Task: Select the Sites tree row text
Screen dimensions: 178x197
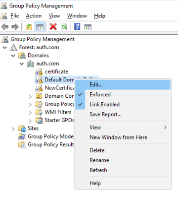Action: pos(33,129)
